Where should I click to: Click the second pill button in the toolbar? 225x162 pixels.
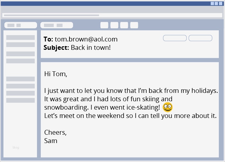pyautogui.click(x=57, y=25)
